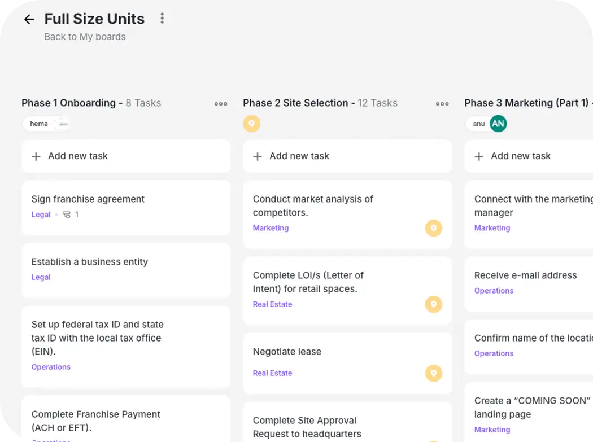Screen dimensions: 593x442
Task: Click Marketing tag on Conduct market analysis card
Action: 271,228
